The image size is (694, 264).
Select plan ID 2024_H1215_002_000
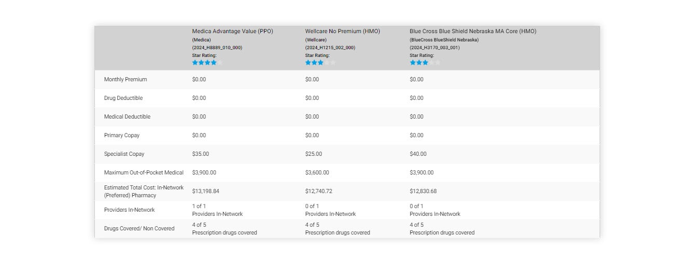[x=330, y=48]
